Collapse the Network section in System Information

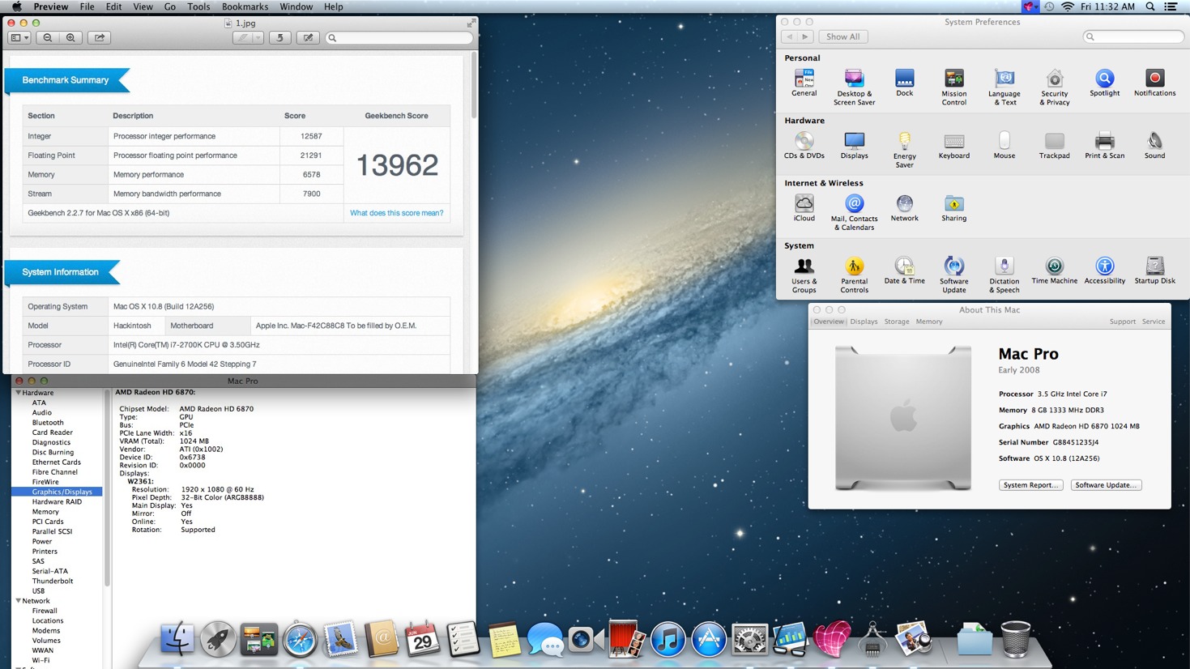[x=18, y=601]
